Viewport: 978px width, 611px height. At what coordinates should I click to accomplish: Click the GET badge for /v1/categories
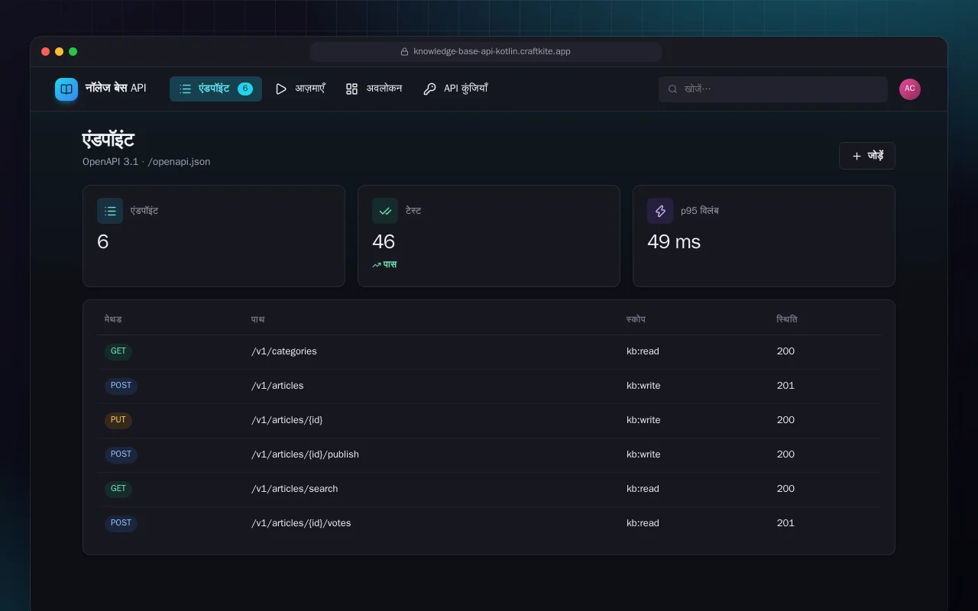coord(118,351)
